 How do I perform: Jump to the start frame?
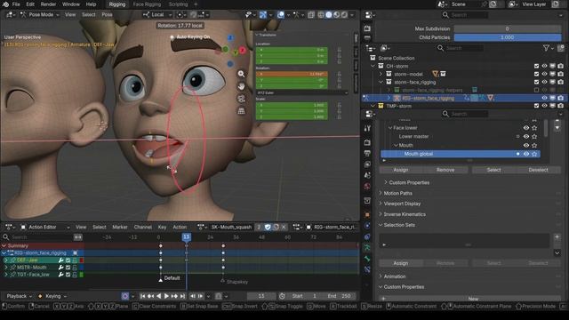coord(142,296)
